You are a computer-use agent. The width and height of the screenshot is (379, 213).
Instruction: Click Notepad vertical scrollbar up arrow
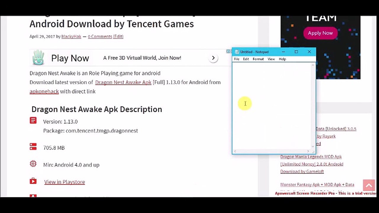(x=313, y=65)
